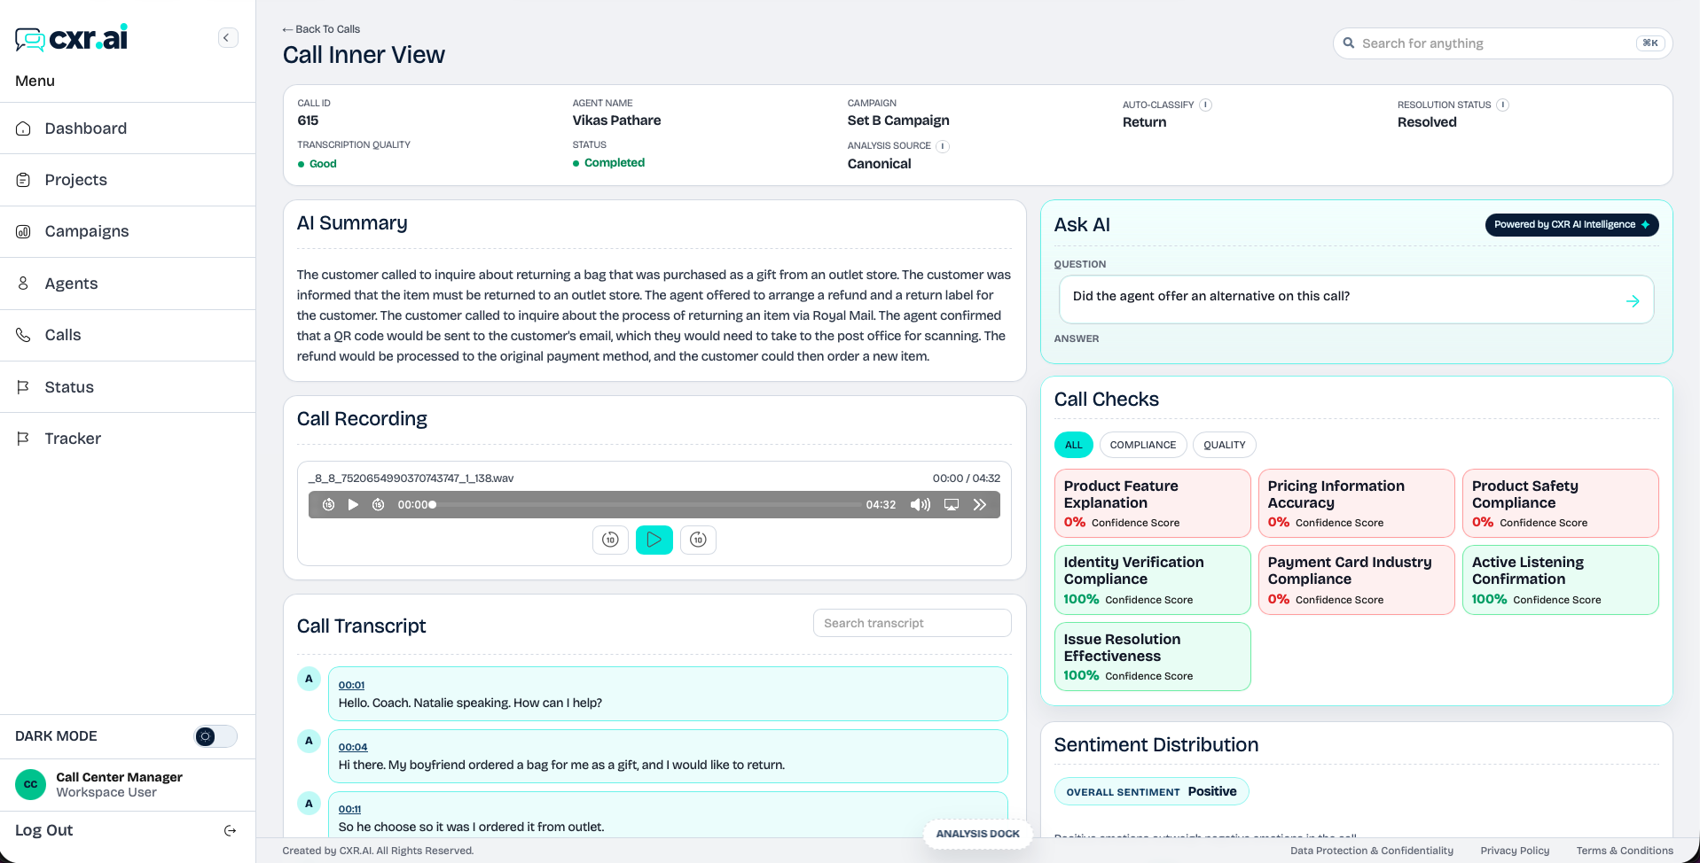Click the Log Out exit icon

tap(230, 830)
